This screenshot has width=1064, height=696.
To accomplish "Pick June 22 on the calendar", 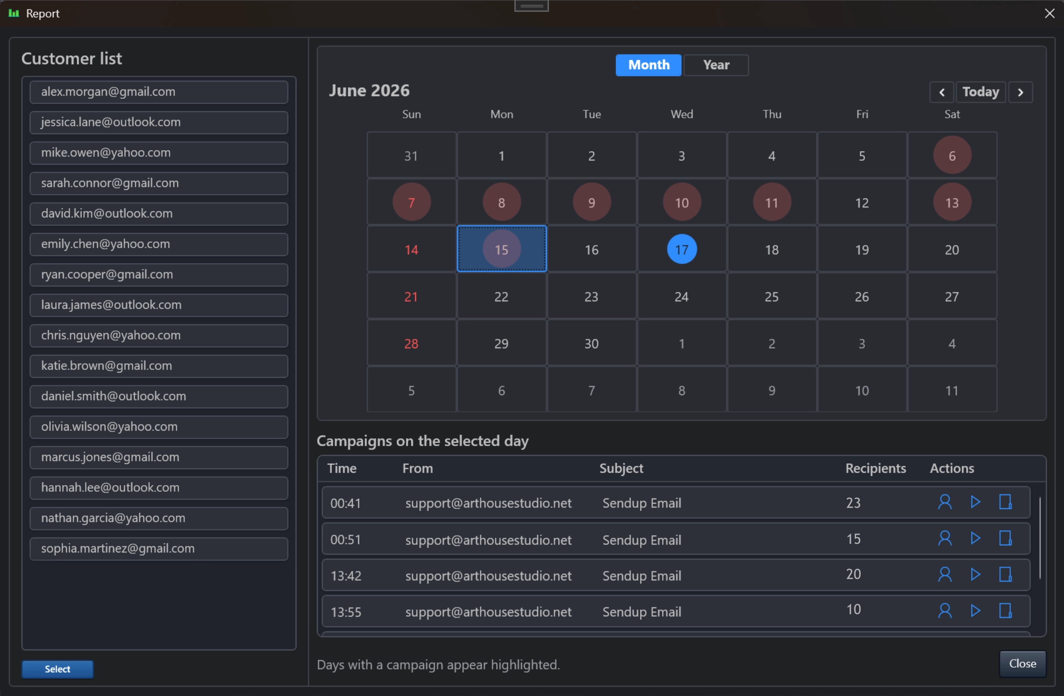I will pyautogui.click(x=502, y=296).
